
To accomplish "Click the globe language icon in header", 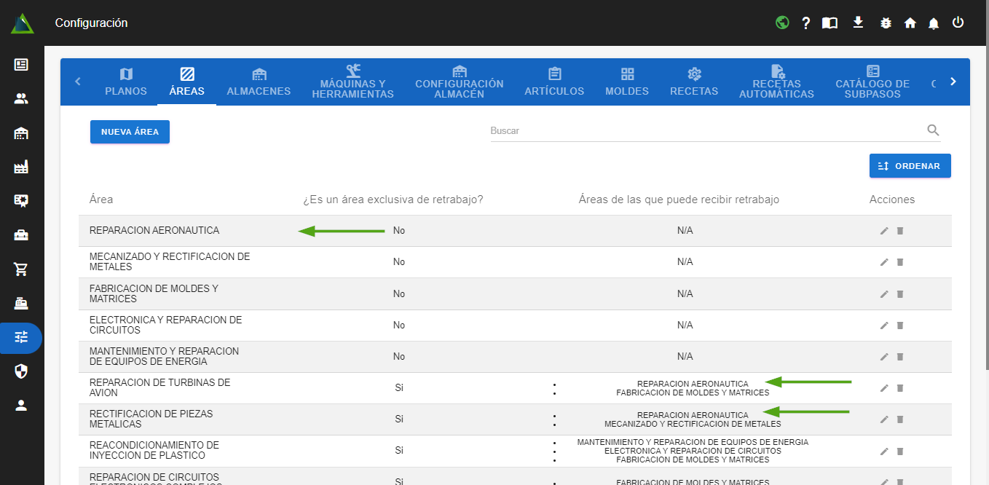I will [782, 23].
